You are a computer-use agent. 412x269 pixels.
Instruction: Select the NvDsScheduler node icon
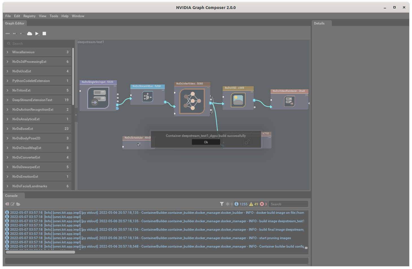139,144
